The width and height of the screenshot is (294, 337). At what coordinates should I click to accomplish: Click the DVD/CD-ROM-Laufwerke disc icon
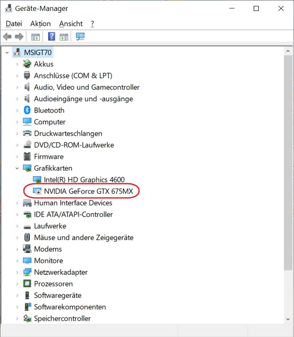(x=27, y=145)
